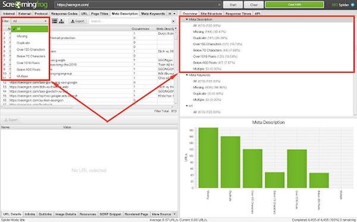Collapse the H1 tree section
This screenshot has width=357, height=222.
[187, 106]
